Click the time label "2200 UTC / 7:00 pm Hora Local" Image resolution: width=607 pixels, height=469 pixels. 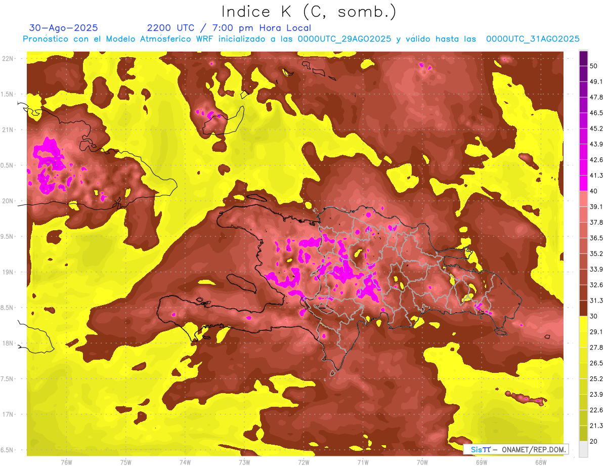pyautogui.click(x=229, y=28)
